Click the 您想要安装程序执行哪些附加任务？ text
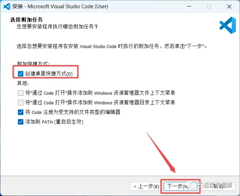 [x=57, y=26]
